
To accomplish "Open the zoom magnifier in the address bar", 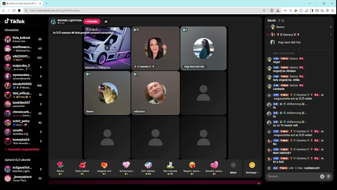I will [264, 11].
